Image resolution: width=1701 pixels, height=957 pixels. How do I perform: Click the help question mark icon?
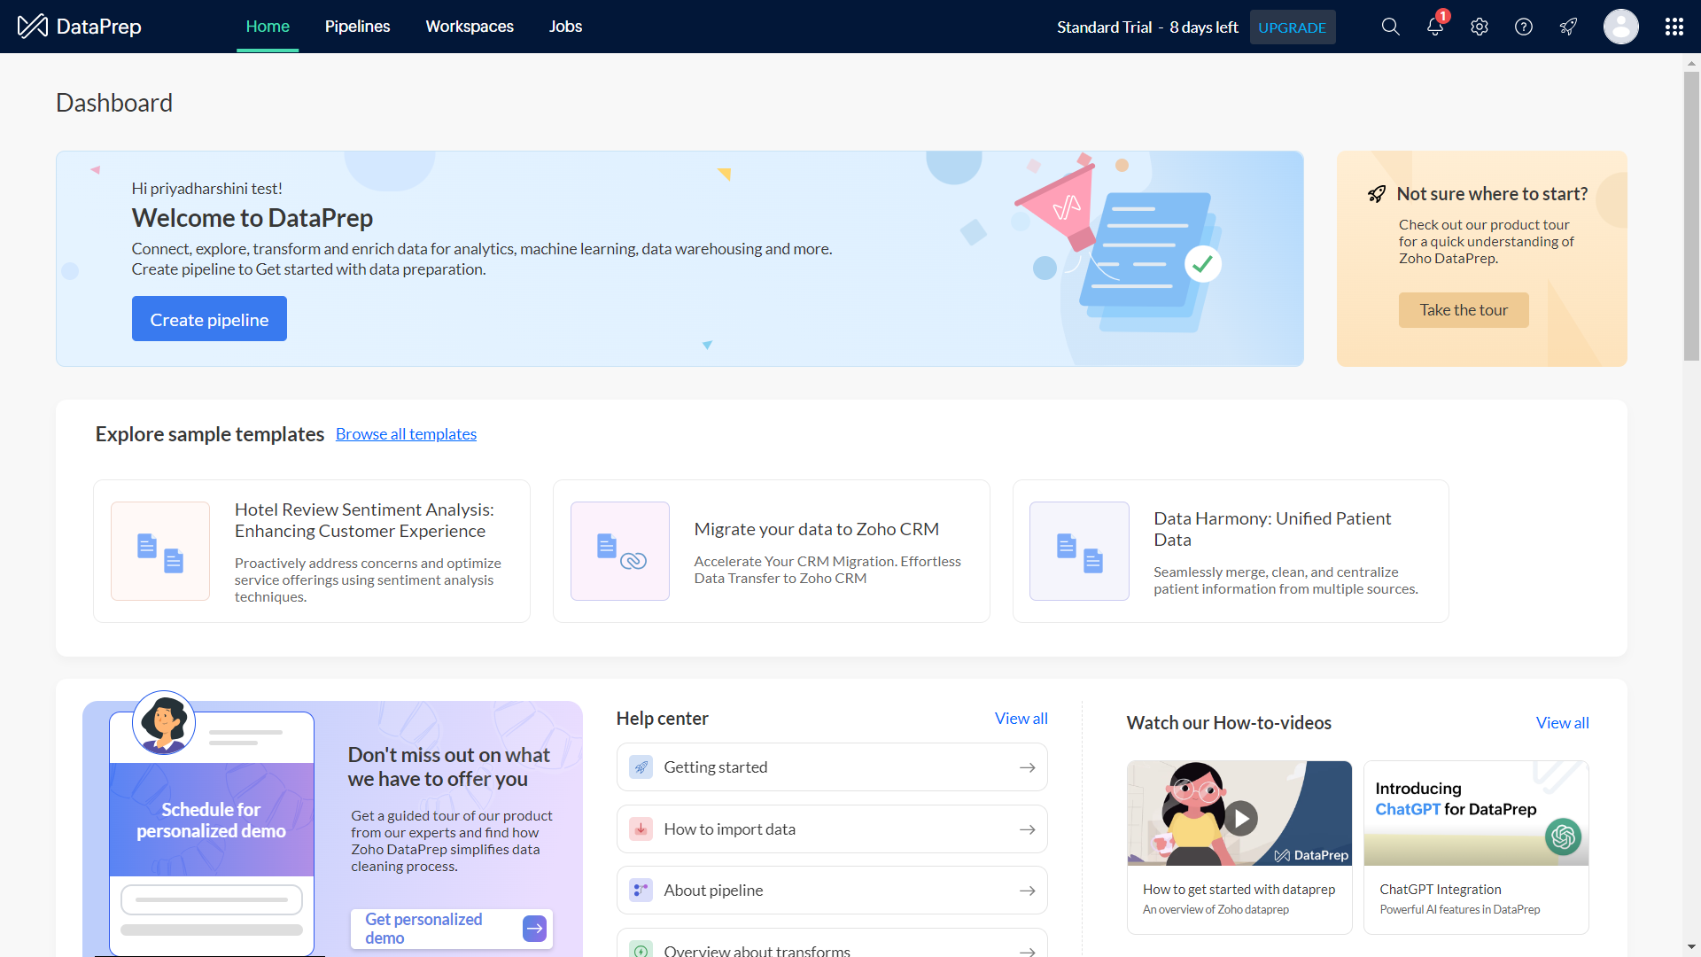(1523, 27)
